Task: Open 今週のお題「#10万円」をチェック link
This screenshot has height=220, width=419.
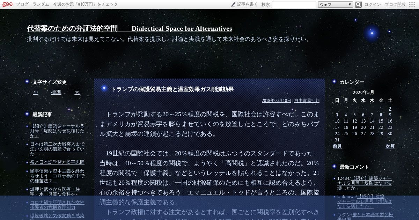Action: (x=85, y=5)
